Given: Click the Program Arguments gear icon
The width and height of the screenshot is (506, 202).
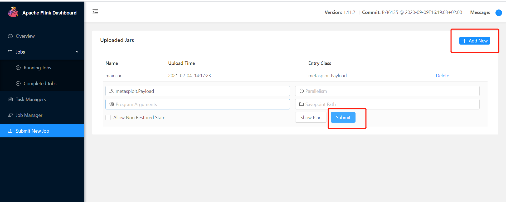Looking at the screenshot, I should (x=112, y=104).
